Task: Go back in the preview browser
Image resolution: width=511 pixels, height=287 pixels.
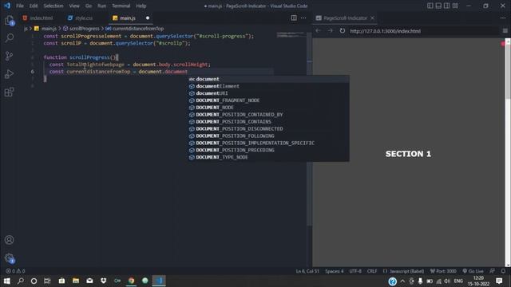Action: tap(318, 30)
